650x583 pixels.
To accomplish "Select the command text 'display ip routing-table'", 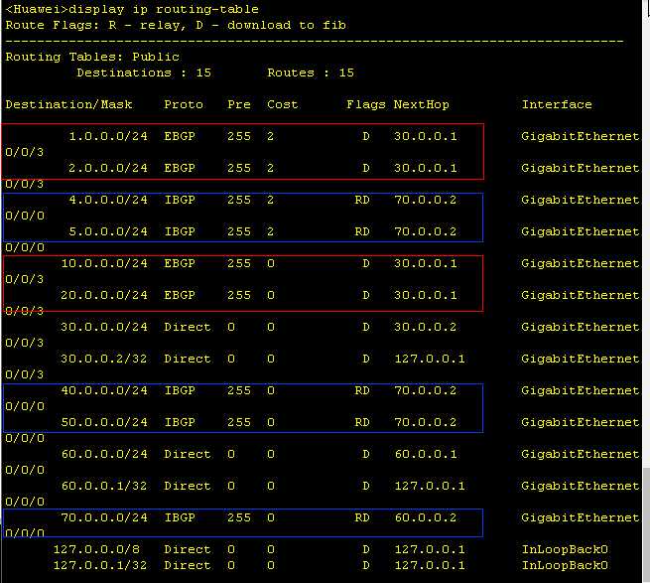I will (x=164, y=9).
